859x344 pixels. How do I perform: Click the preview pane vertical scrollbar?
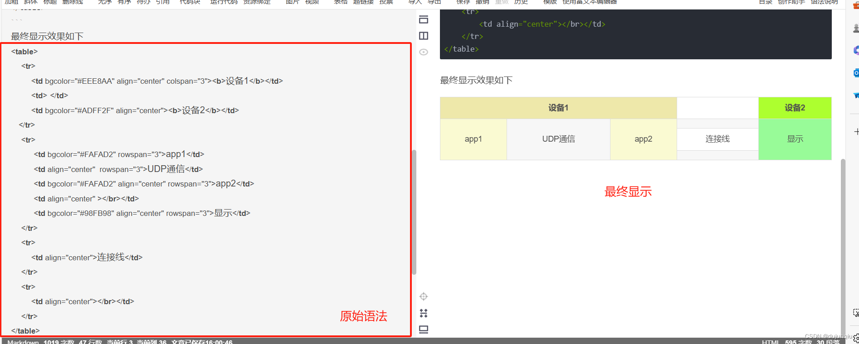pyautogui.click(x=843, y=248)
